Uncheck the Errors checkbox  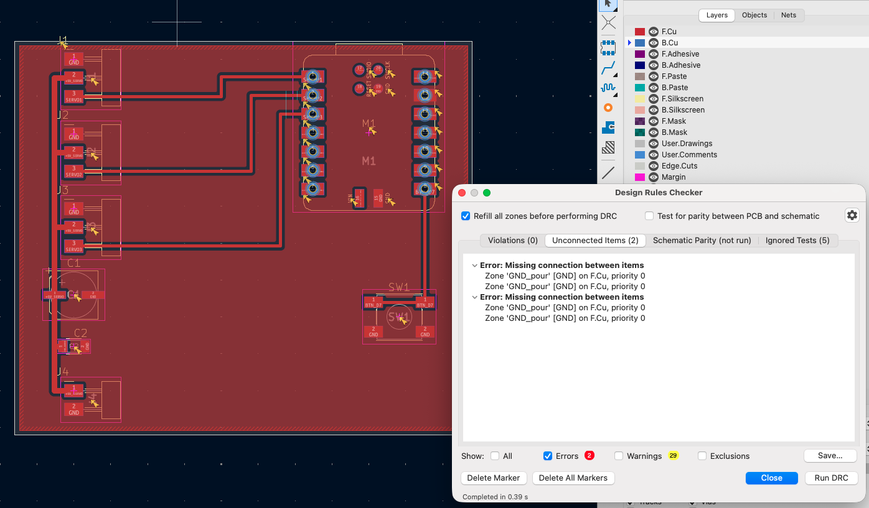coord(548,456)
